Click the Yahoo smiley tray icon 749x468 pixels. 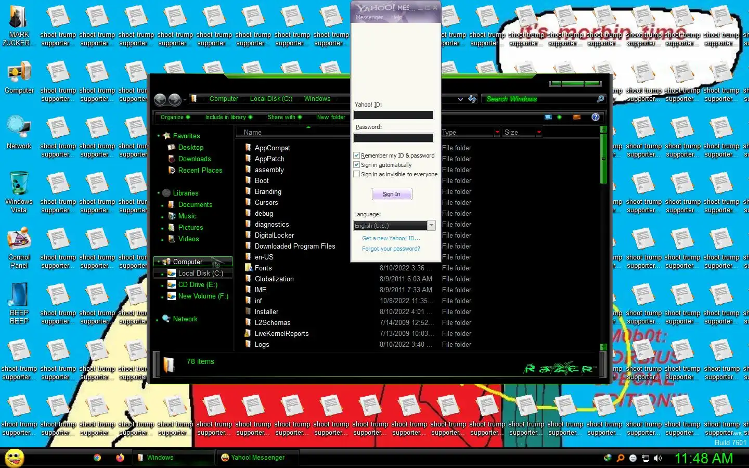[x=633, y=458]
